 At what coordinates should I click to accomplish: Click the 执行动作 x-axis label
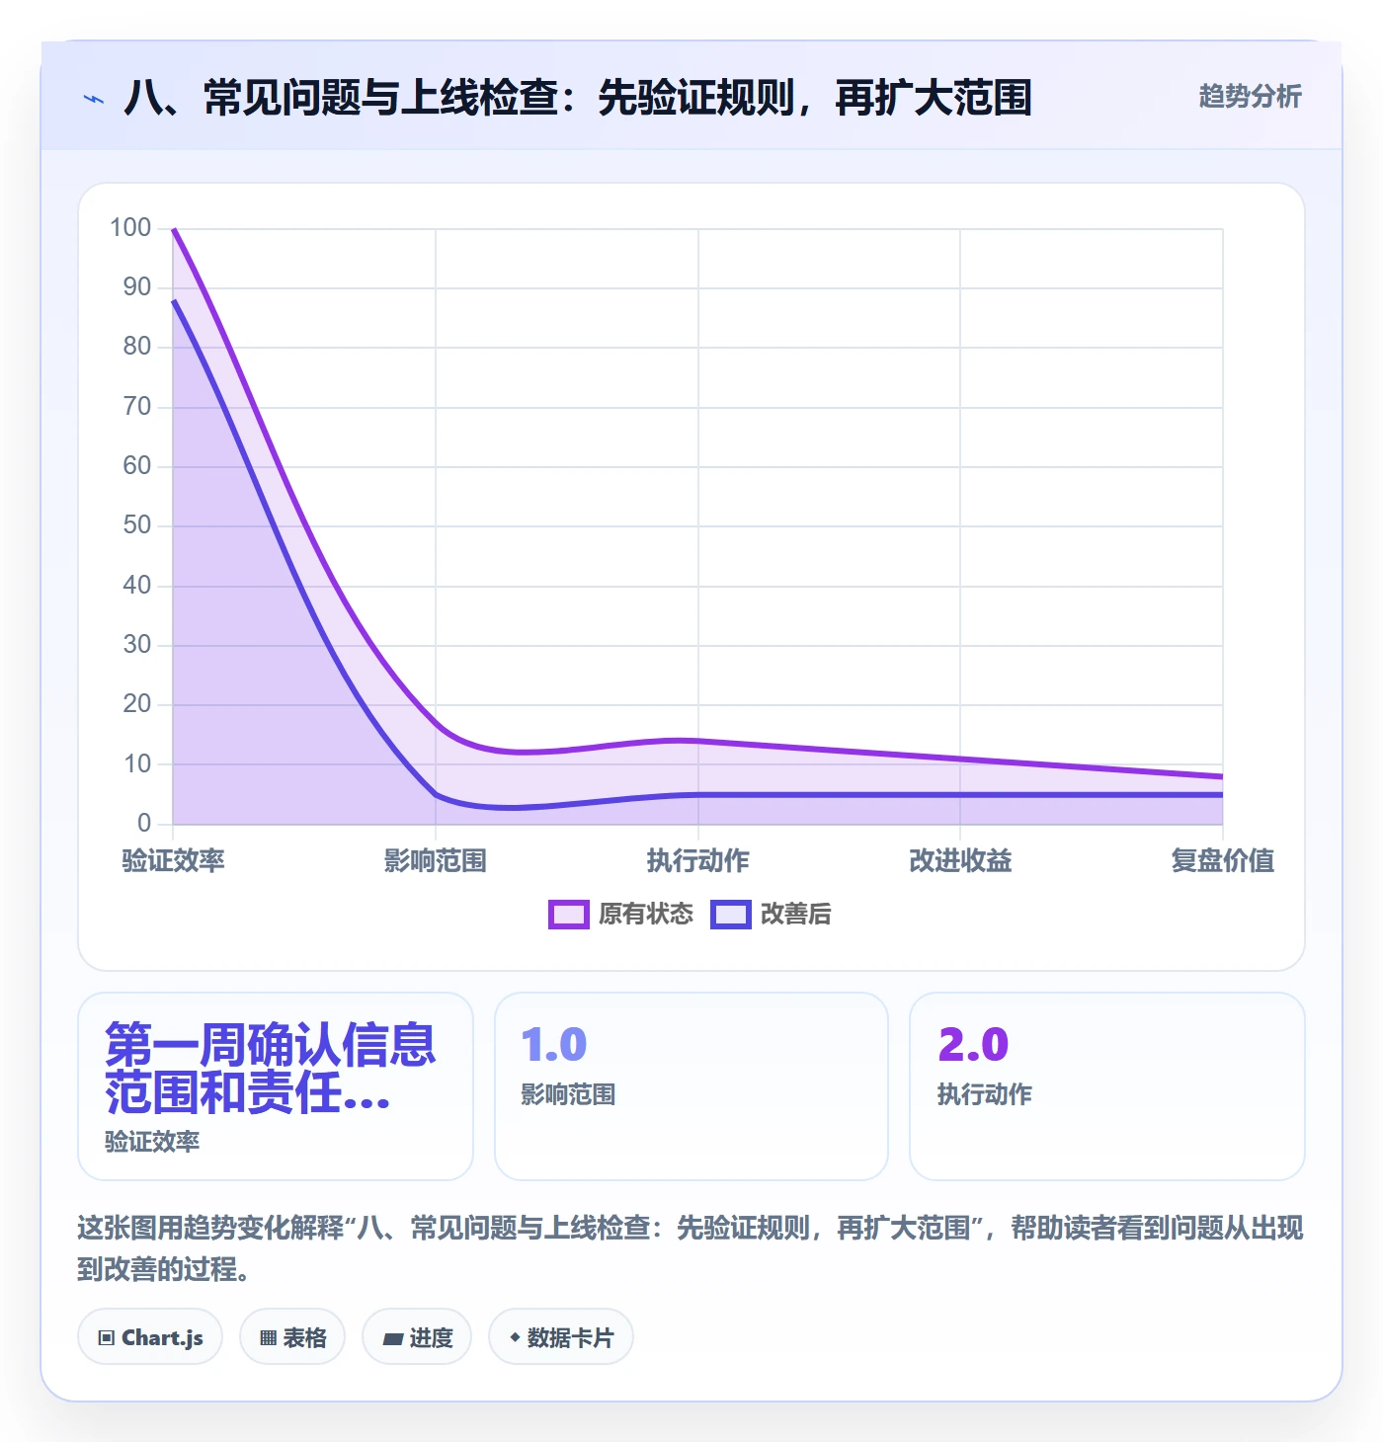pos(698,860)
